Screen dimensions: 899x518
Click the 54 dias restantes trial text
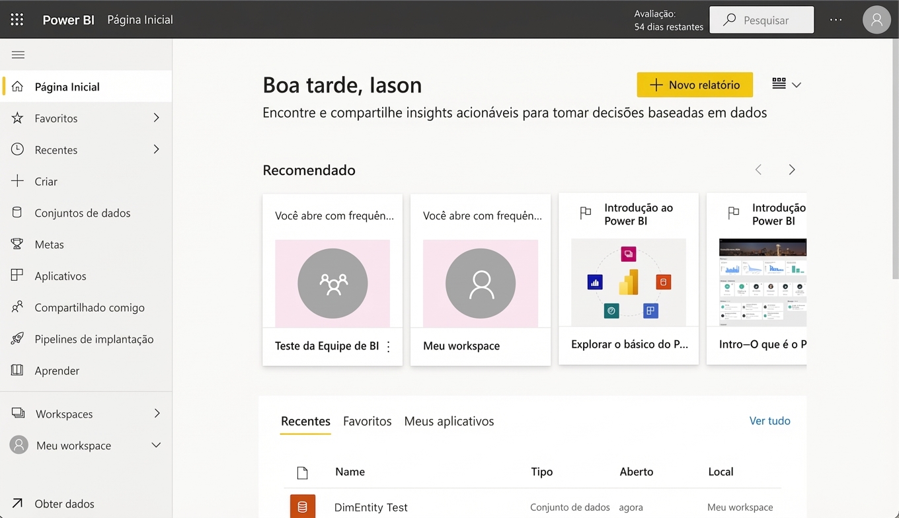669,27
